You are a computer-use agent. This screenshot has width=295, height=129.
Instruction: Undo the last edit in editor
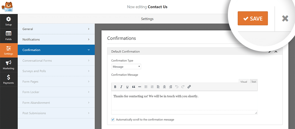coord(177,87)
